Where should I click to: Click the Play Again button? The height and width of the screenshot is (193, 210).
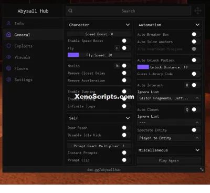click(x=169, y=160)
